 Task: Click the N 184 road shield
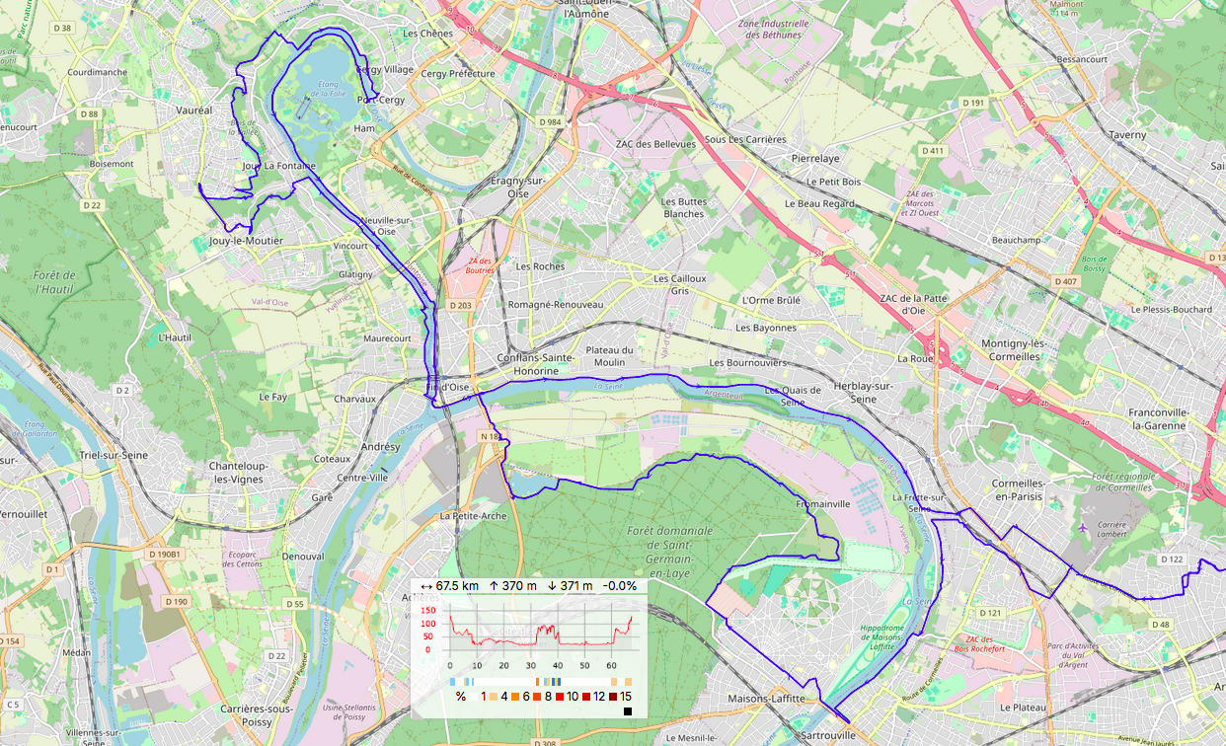pos(491,436)
